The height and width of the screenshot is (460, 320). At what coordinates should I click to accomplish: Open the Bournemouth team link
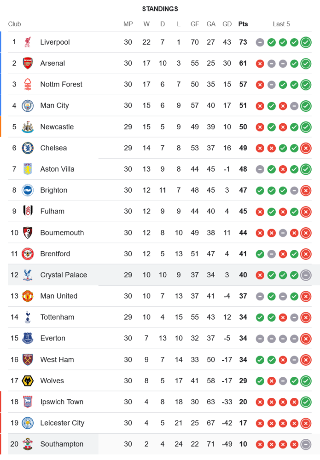pyautogui.click(x=62, y=233)
